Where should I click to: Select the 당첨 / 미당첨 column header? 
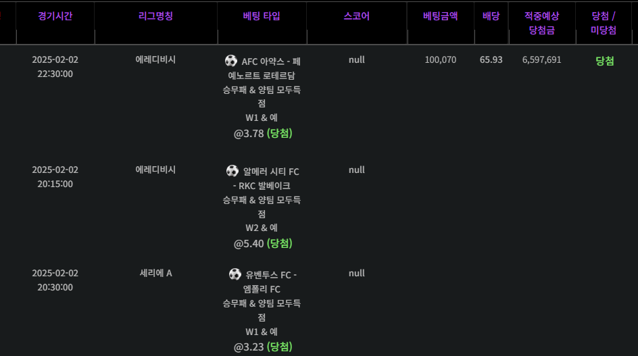click(x=604, y=23)
